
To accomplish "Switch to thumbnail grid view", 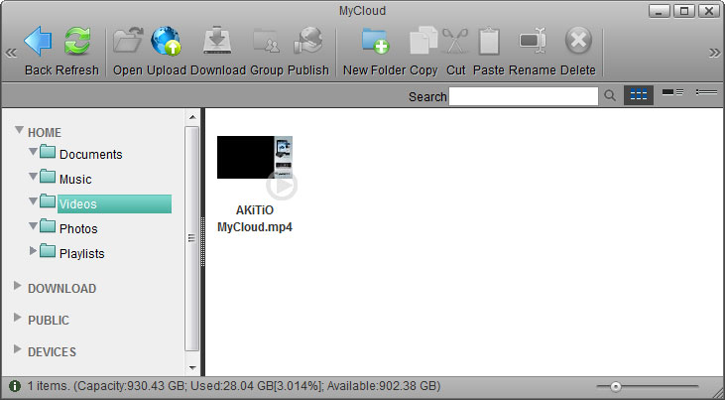I will [x=640, y=95].
